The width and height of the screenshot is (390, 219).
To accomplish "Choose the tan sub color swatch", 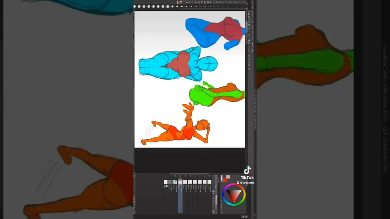I will tap(228, 177).
